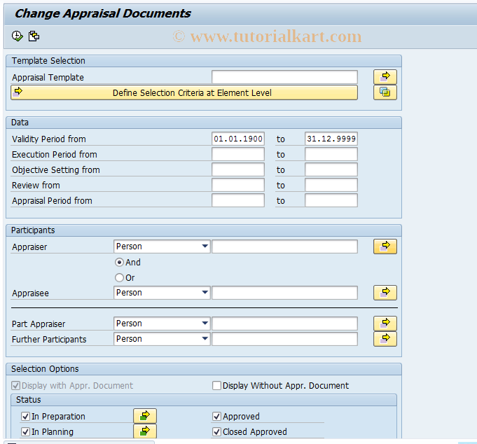477x444 pixels.
Task: Click the Part Appraiser name input field
Action: pyautogui.click(x=284, y=324)
